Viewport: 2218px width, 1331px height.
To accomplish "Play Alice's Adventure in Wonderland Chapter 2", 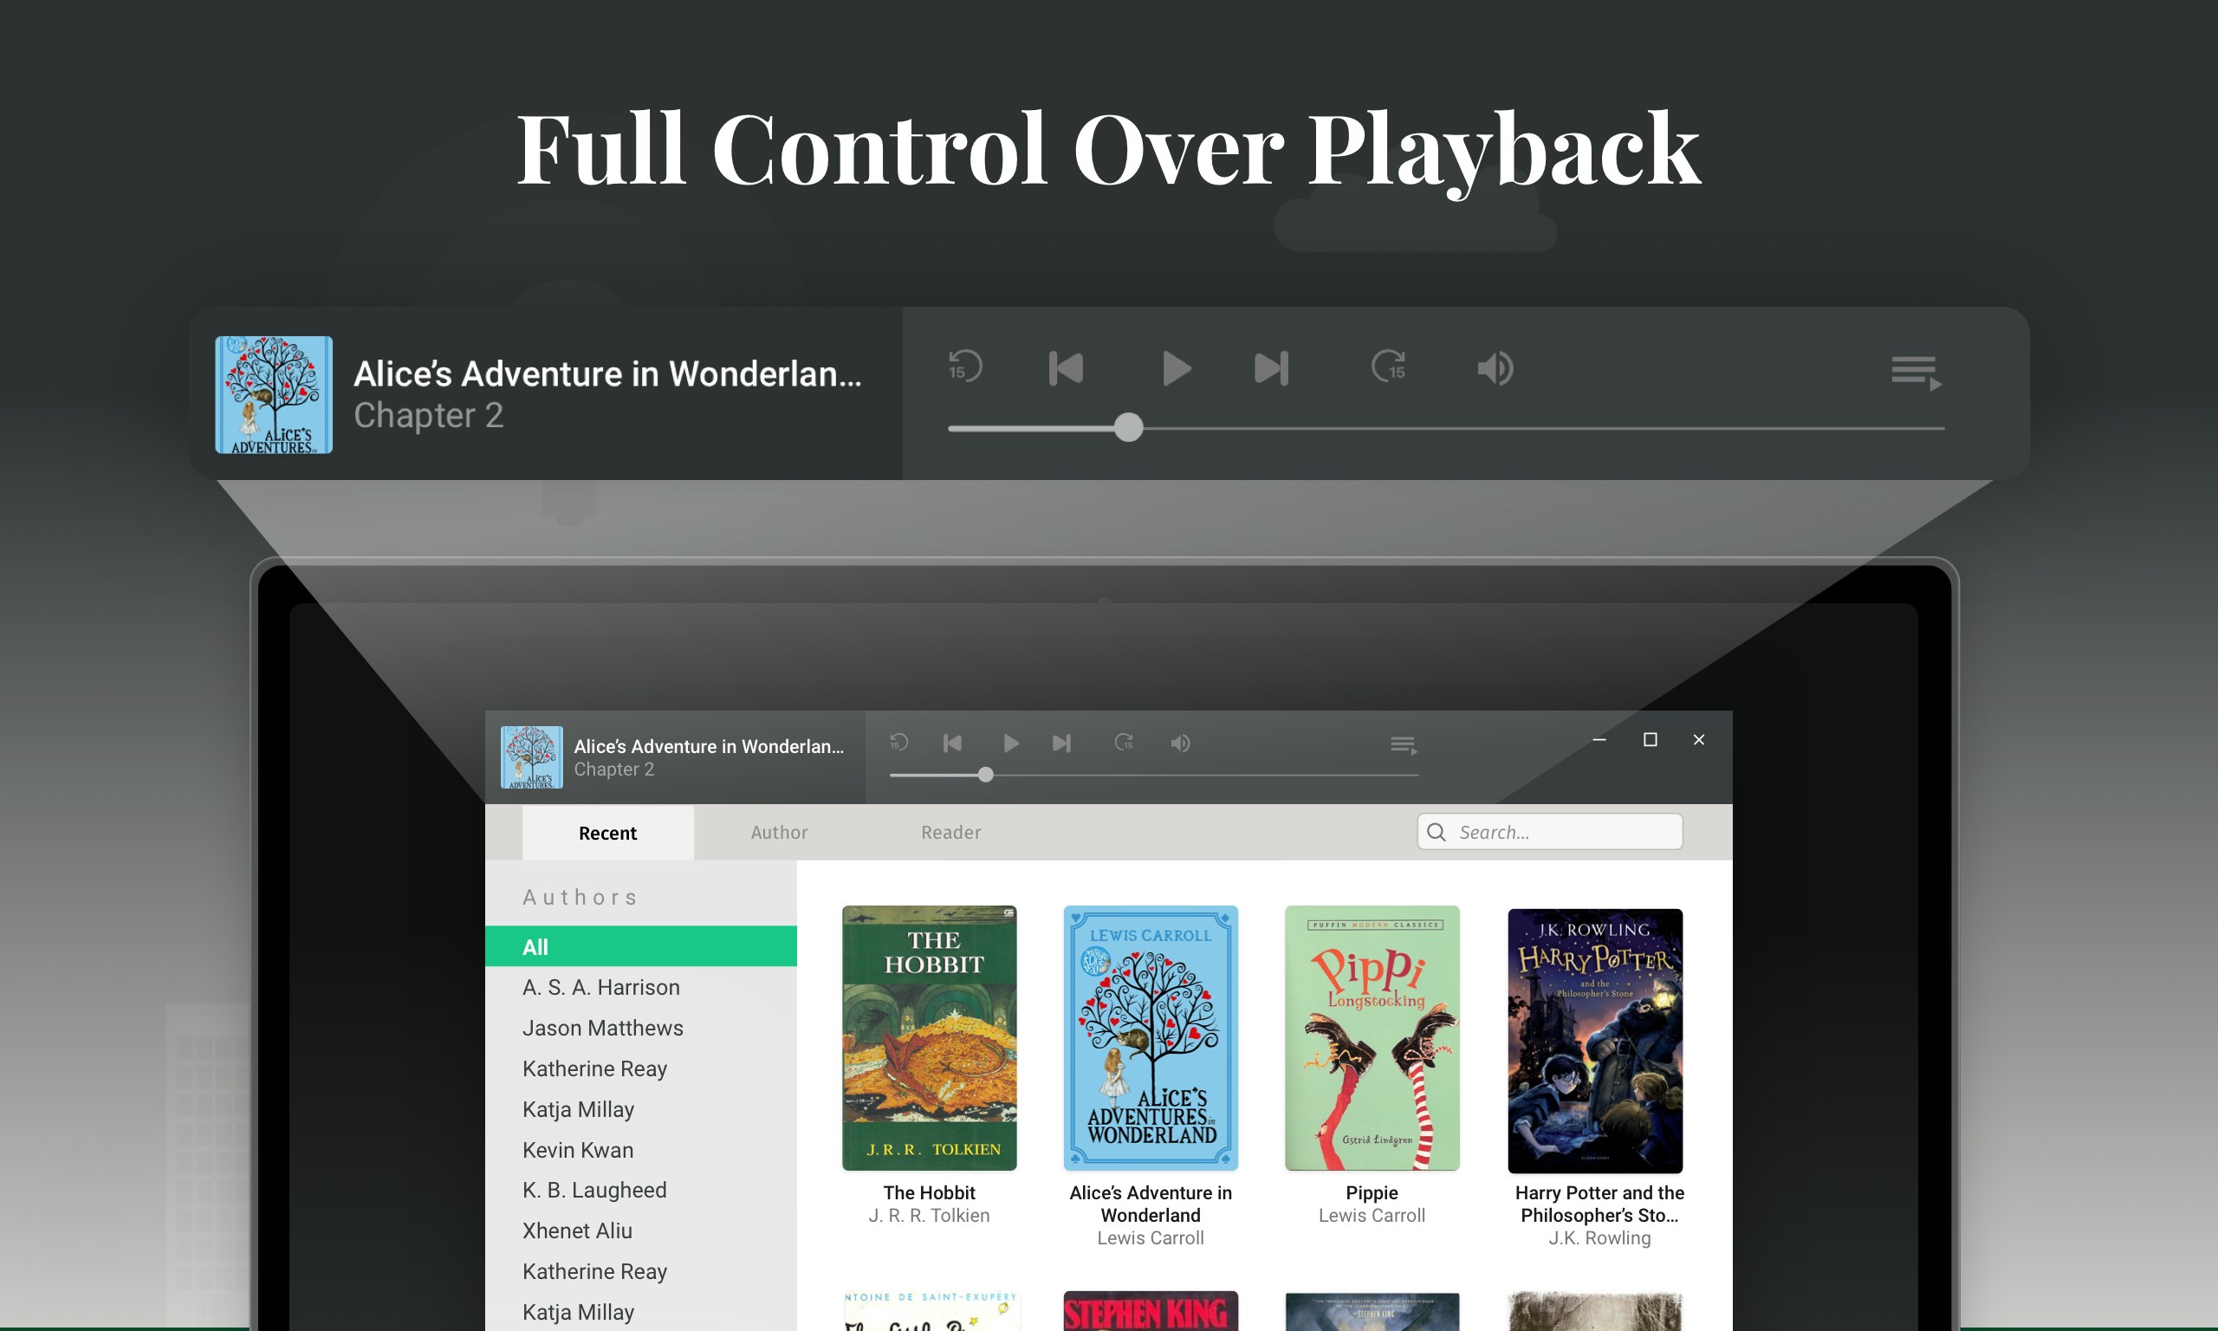I will click(x=1178, y=367).
